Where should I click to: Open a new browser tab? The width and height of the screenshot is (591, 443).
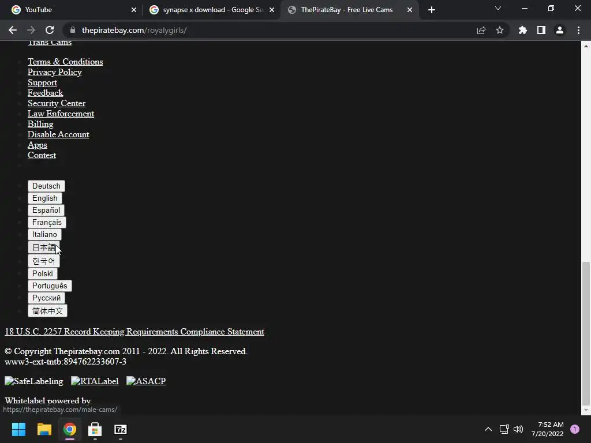coord(432,10)
